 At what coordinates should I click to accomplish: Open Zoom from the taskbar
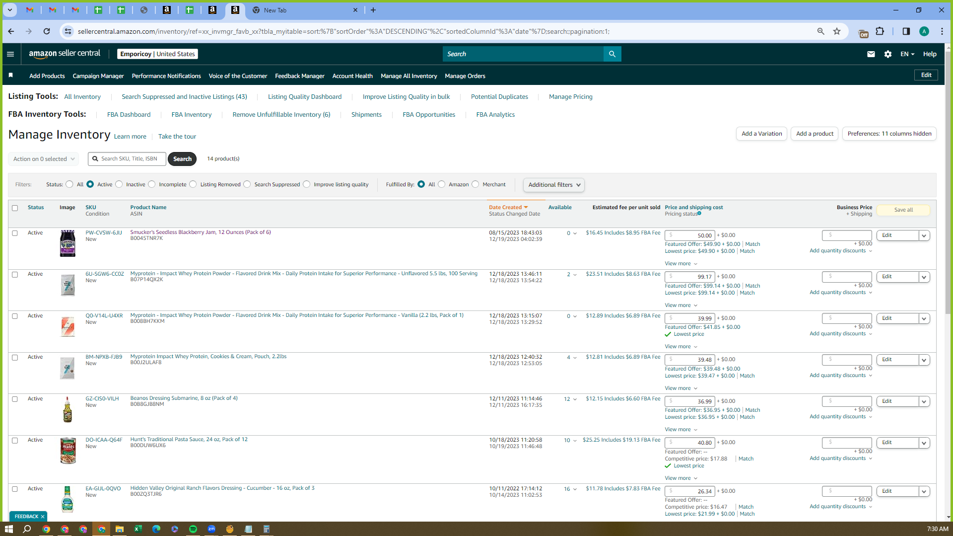(211, 529)
